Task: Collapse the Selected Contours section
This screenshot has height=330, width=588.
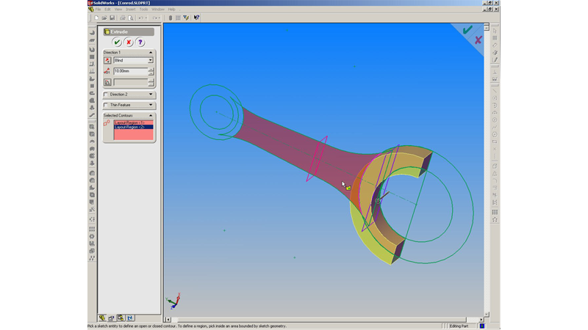Action: [x=151, y=116]
